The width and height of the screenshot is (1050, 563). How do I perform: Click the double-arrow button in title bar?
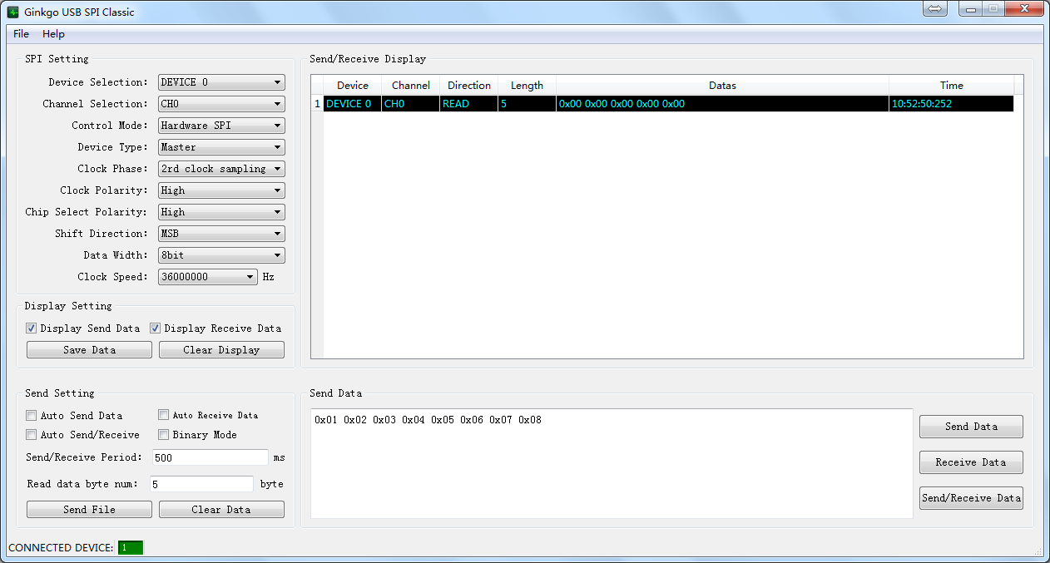point(935,8)
